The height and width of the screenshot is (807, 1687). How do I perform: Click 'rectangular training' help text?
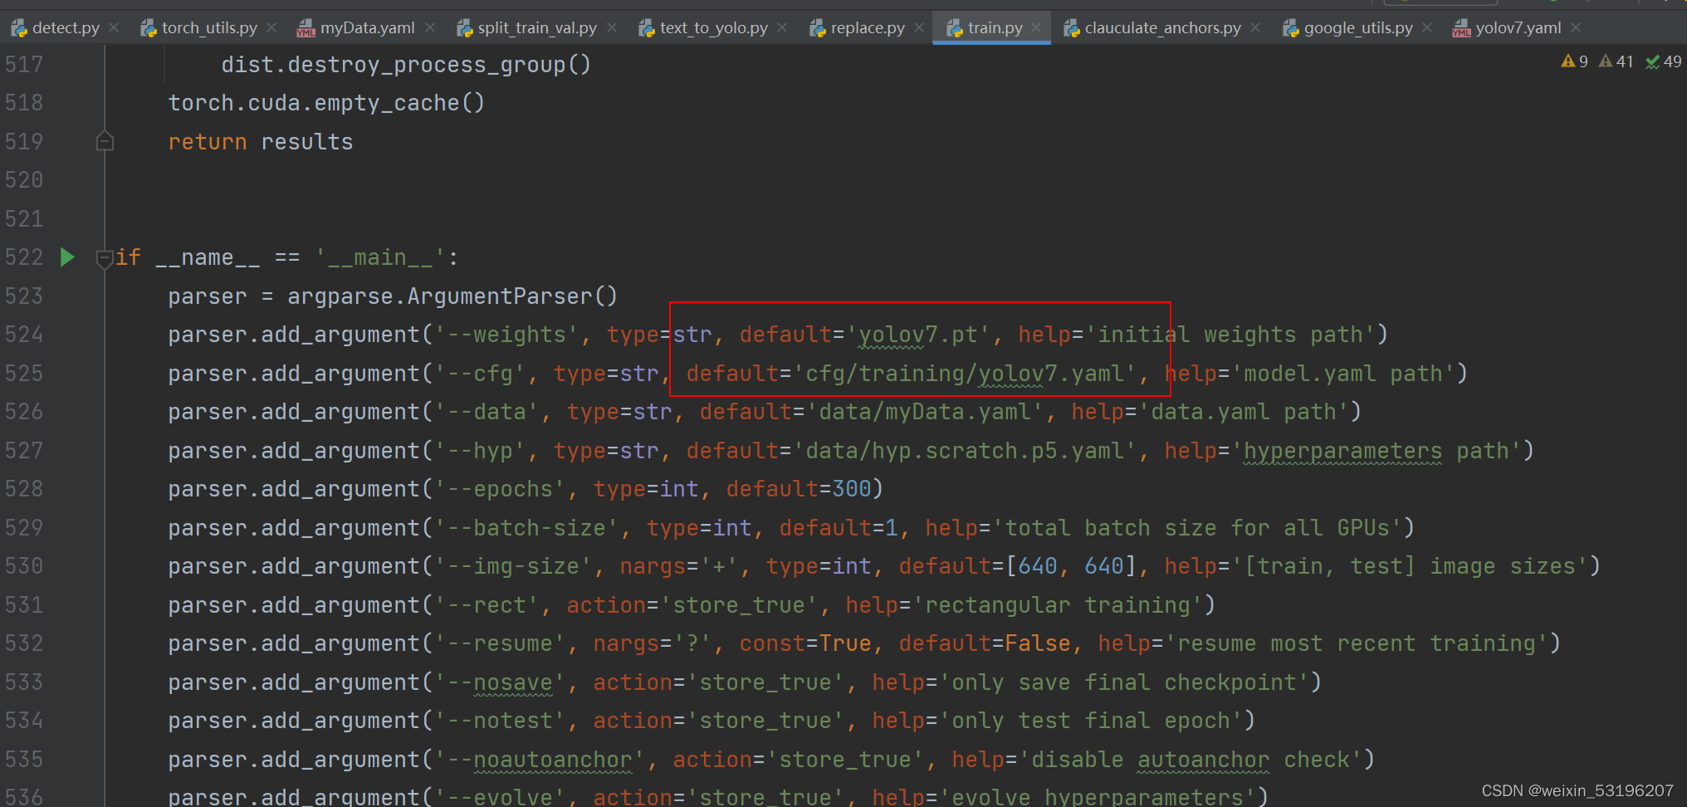tap(1058, 605)
